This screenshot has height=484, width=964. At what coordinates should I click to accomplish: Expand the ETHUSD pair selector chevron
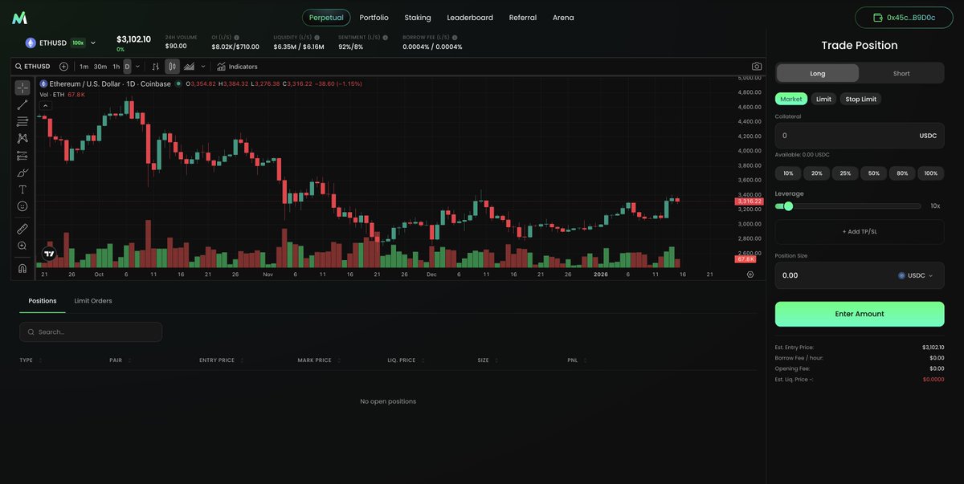[x=93, y=43]
